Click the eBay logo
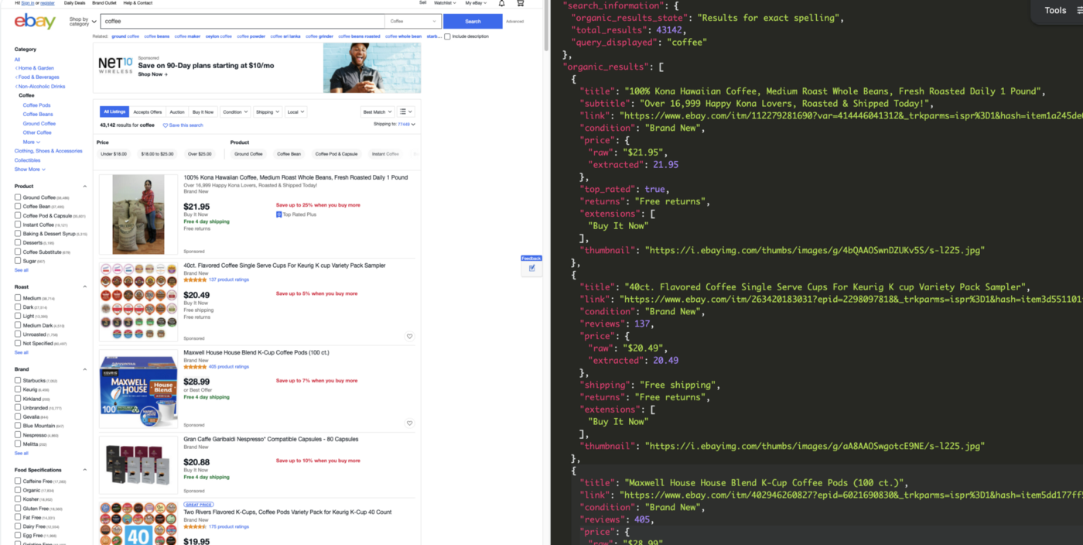This screenshot has height=545, width=1083. [x=35, y=21]
